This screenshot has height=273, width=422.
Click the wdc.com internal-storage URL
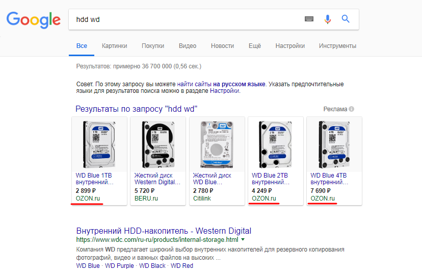click(x=157, y=240)
